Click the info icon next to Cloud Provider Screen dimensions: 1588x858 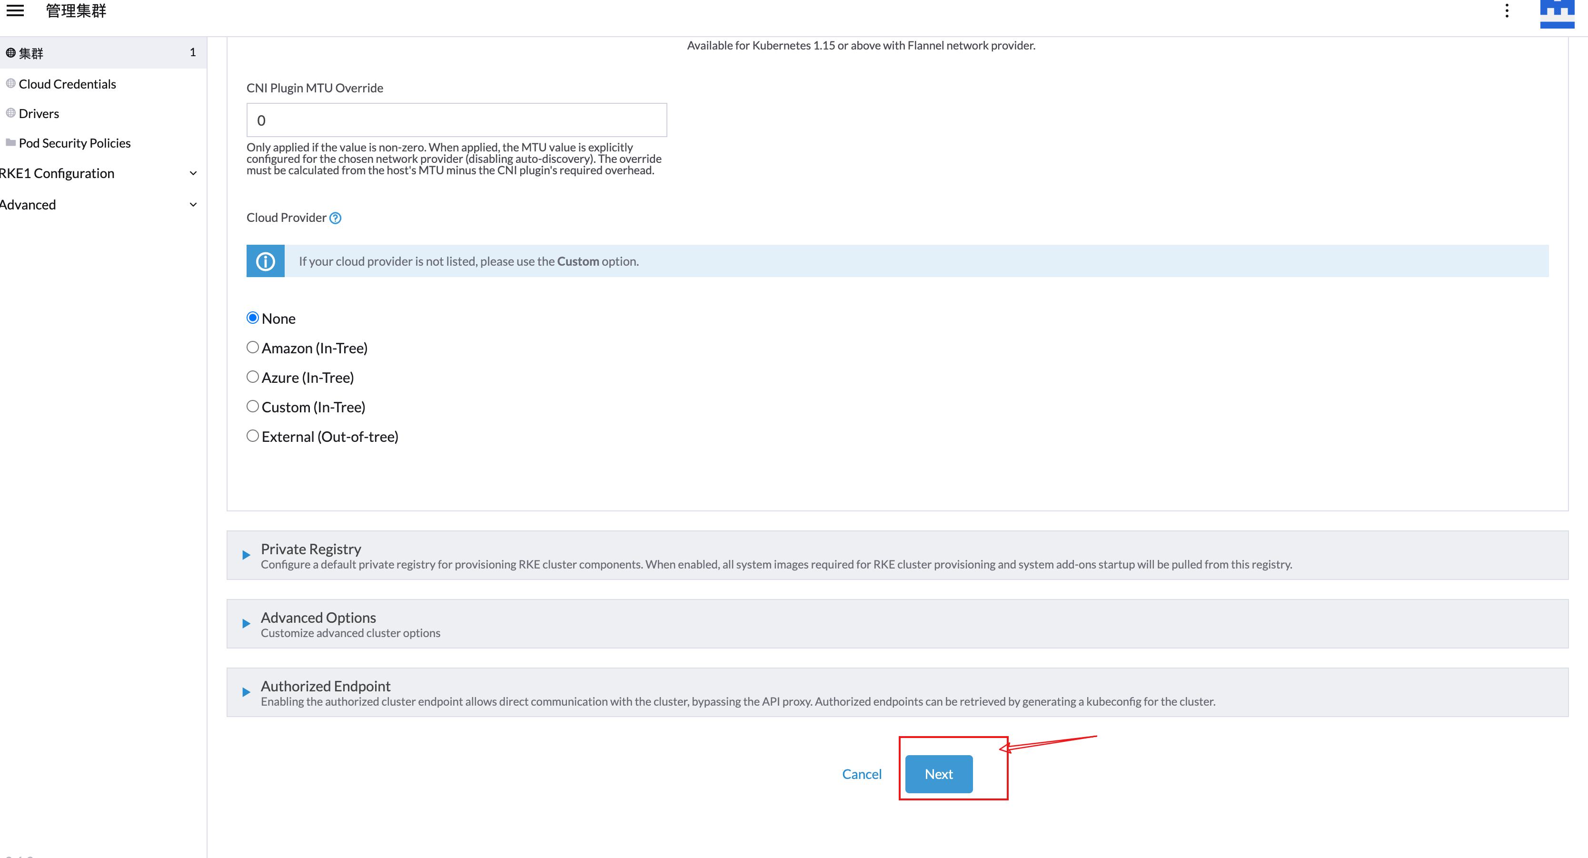click(335, 218)
